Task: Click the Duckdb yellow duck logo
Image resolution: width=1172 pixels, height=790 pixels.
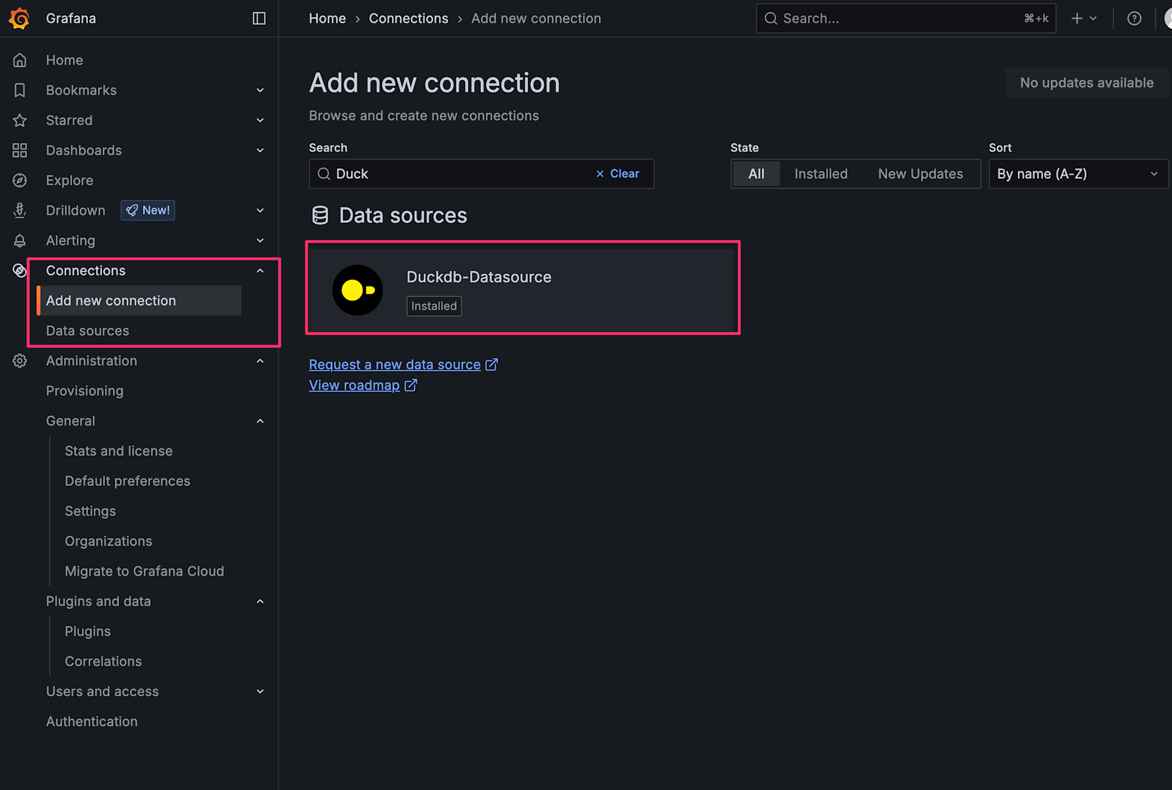Action: tap(357, 290)
